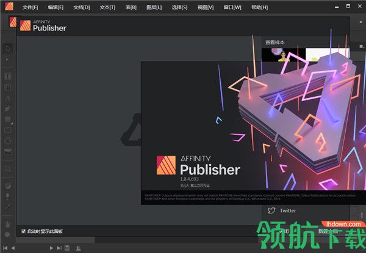Close the Affinity Publisher window
The image size is (366, 253).
tap(360, 6)
